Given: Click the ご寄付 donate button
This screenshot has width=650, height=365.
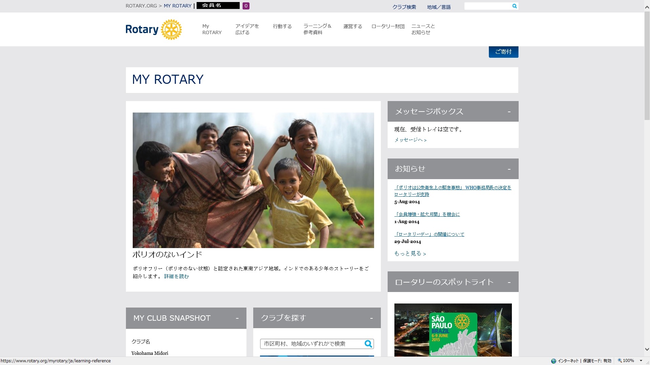Looking at the screenshot, I should [x=503, y=52].
